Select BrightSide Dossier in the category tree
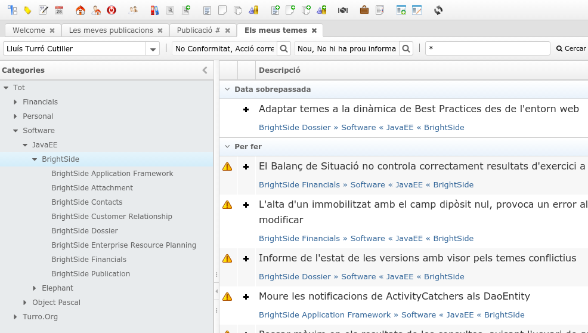The image size is (588, 333). 85,231
